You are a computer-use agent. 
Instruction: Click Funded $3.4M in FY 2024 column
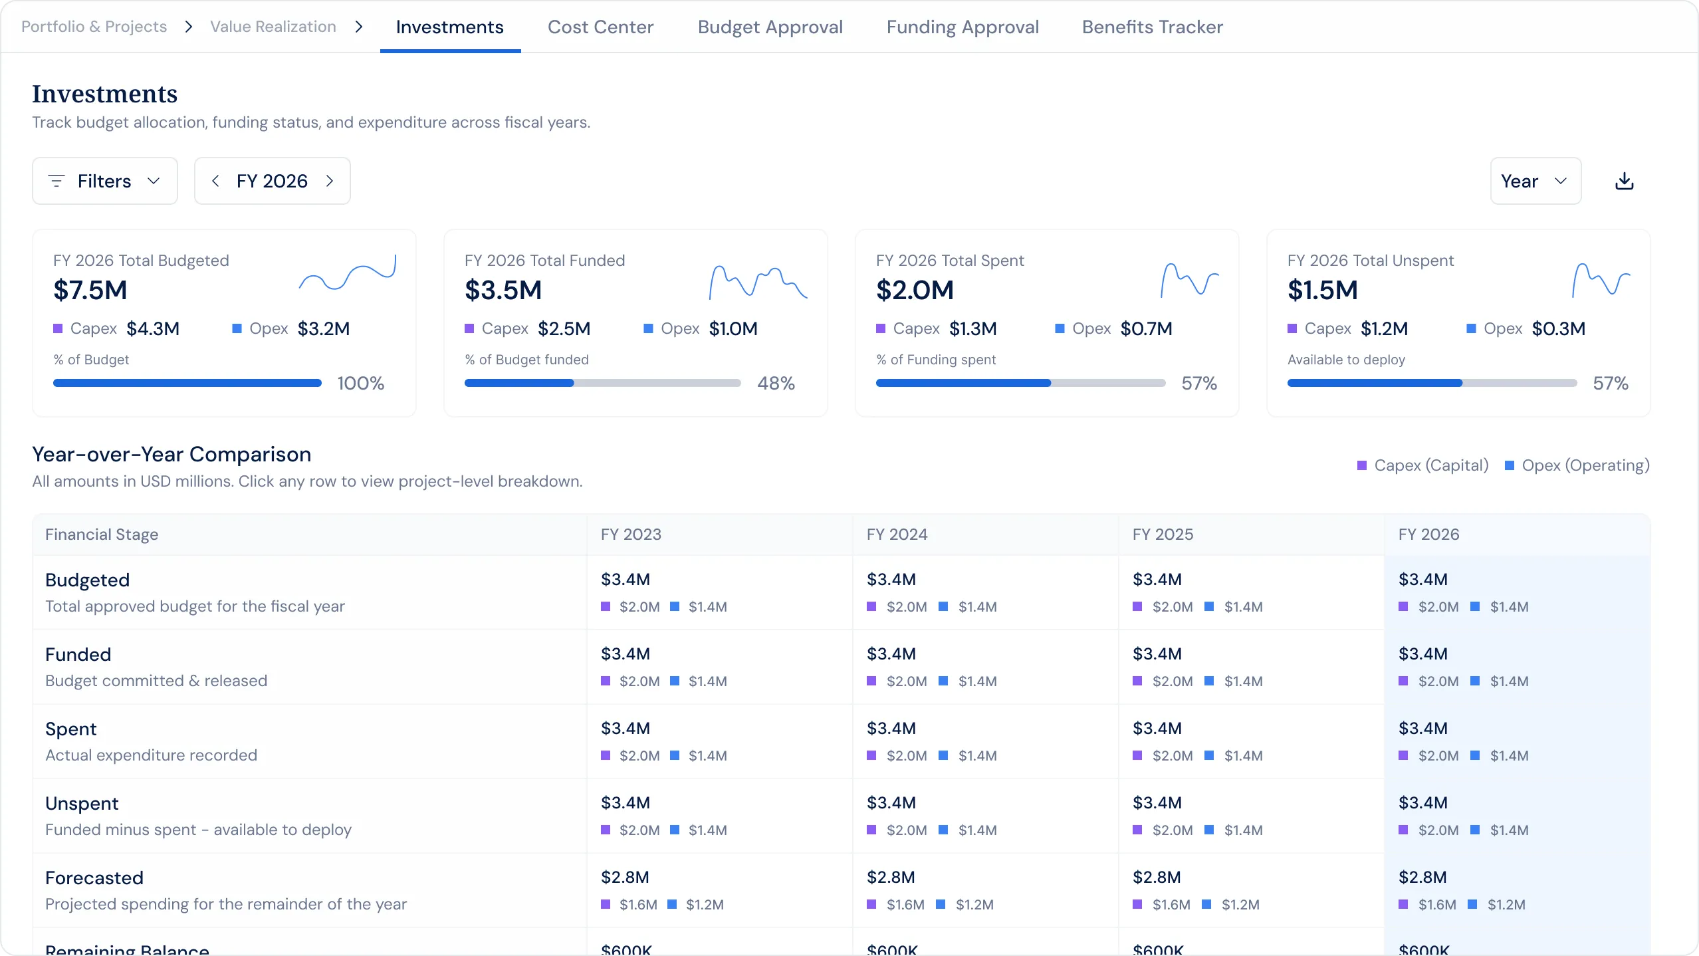[x=891, y=654]
